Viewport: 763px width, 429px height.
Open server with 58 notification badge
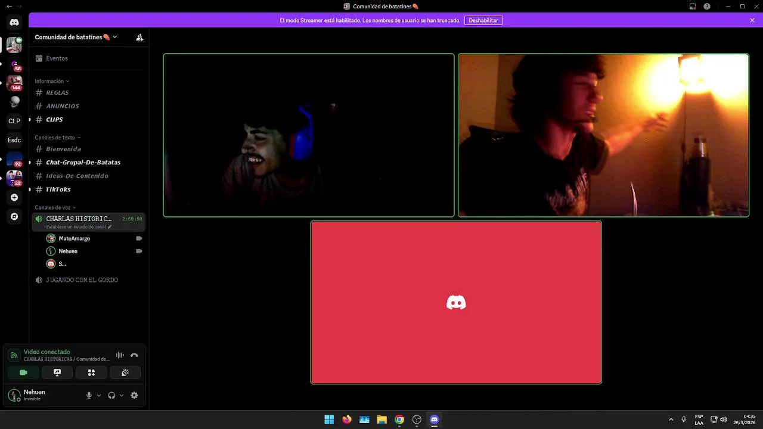pyautogui.click(x=14, y=64)
